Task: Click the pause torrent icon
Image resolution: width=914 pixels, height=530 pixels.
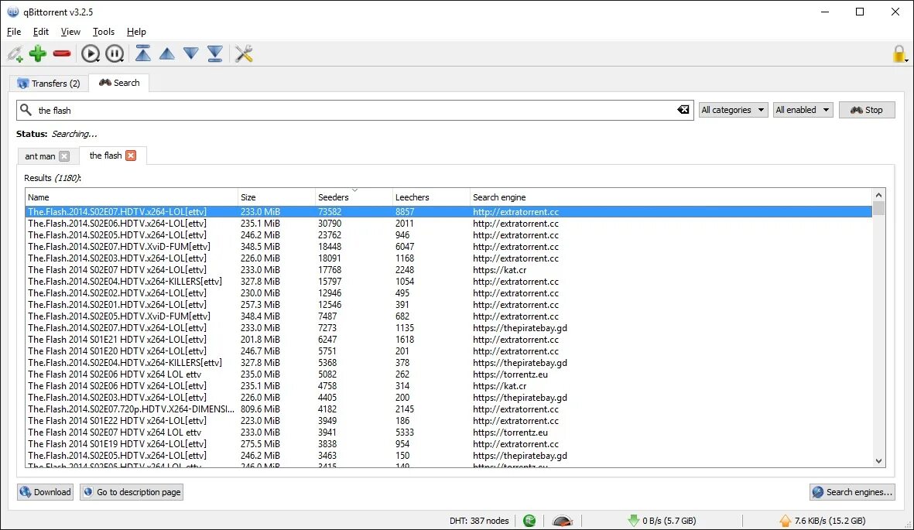Action: pos(115,53)
